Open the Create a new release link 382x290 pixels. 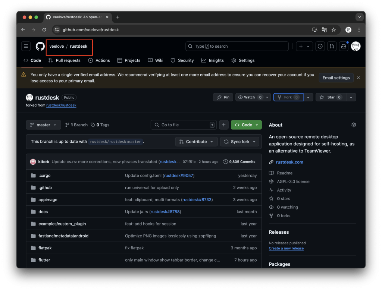[x=286, y=248]
